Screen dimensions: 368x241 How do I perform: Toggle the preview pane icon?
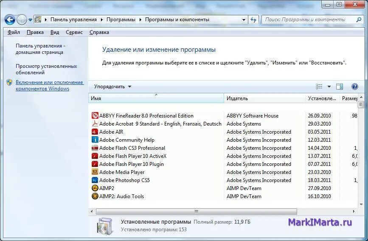click(340, 87)
